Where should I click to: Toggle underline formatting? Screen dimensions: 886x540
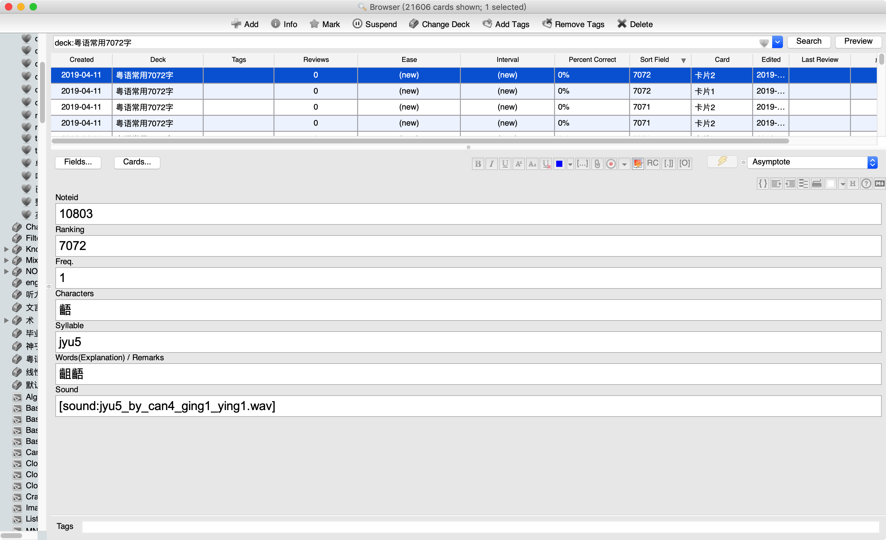tap(505, 164)
